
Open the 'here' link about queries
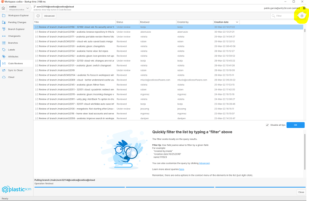tap(182, 169)
